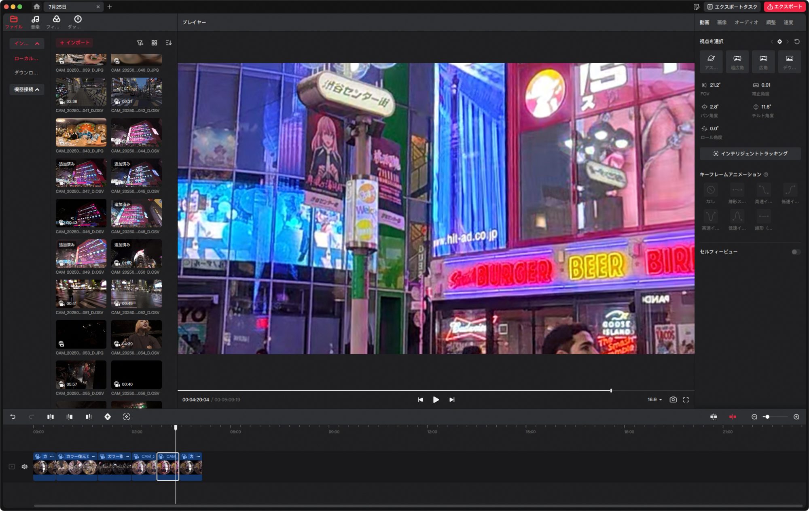Select the 広角 wide viewpoint
The image size is (809, 511).
pyautogui.click(x=763, y=62)
